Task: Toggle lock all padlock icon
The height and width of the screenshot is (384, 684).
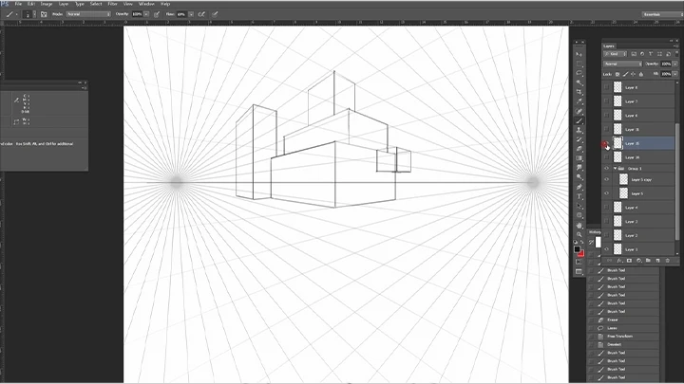Action: [x=641, y=75]
